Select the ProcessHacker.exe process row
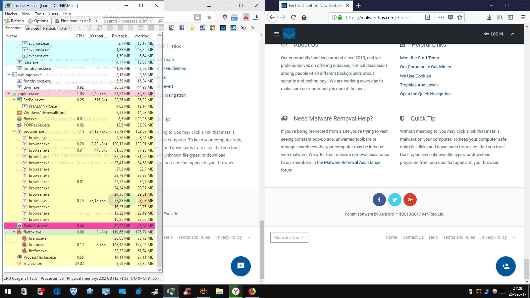Viewport: 530px width, 298px height. tap(79, 257)
